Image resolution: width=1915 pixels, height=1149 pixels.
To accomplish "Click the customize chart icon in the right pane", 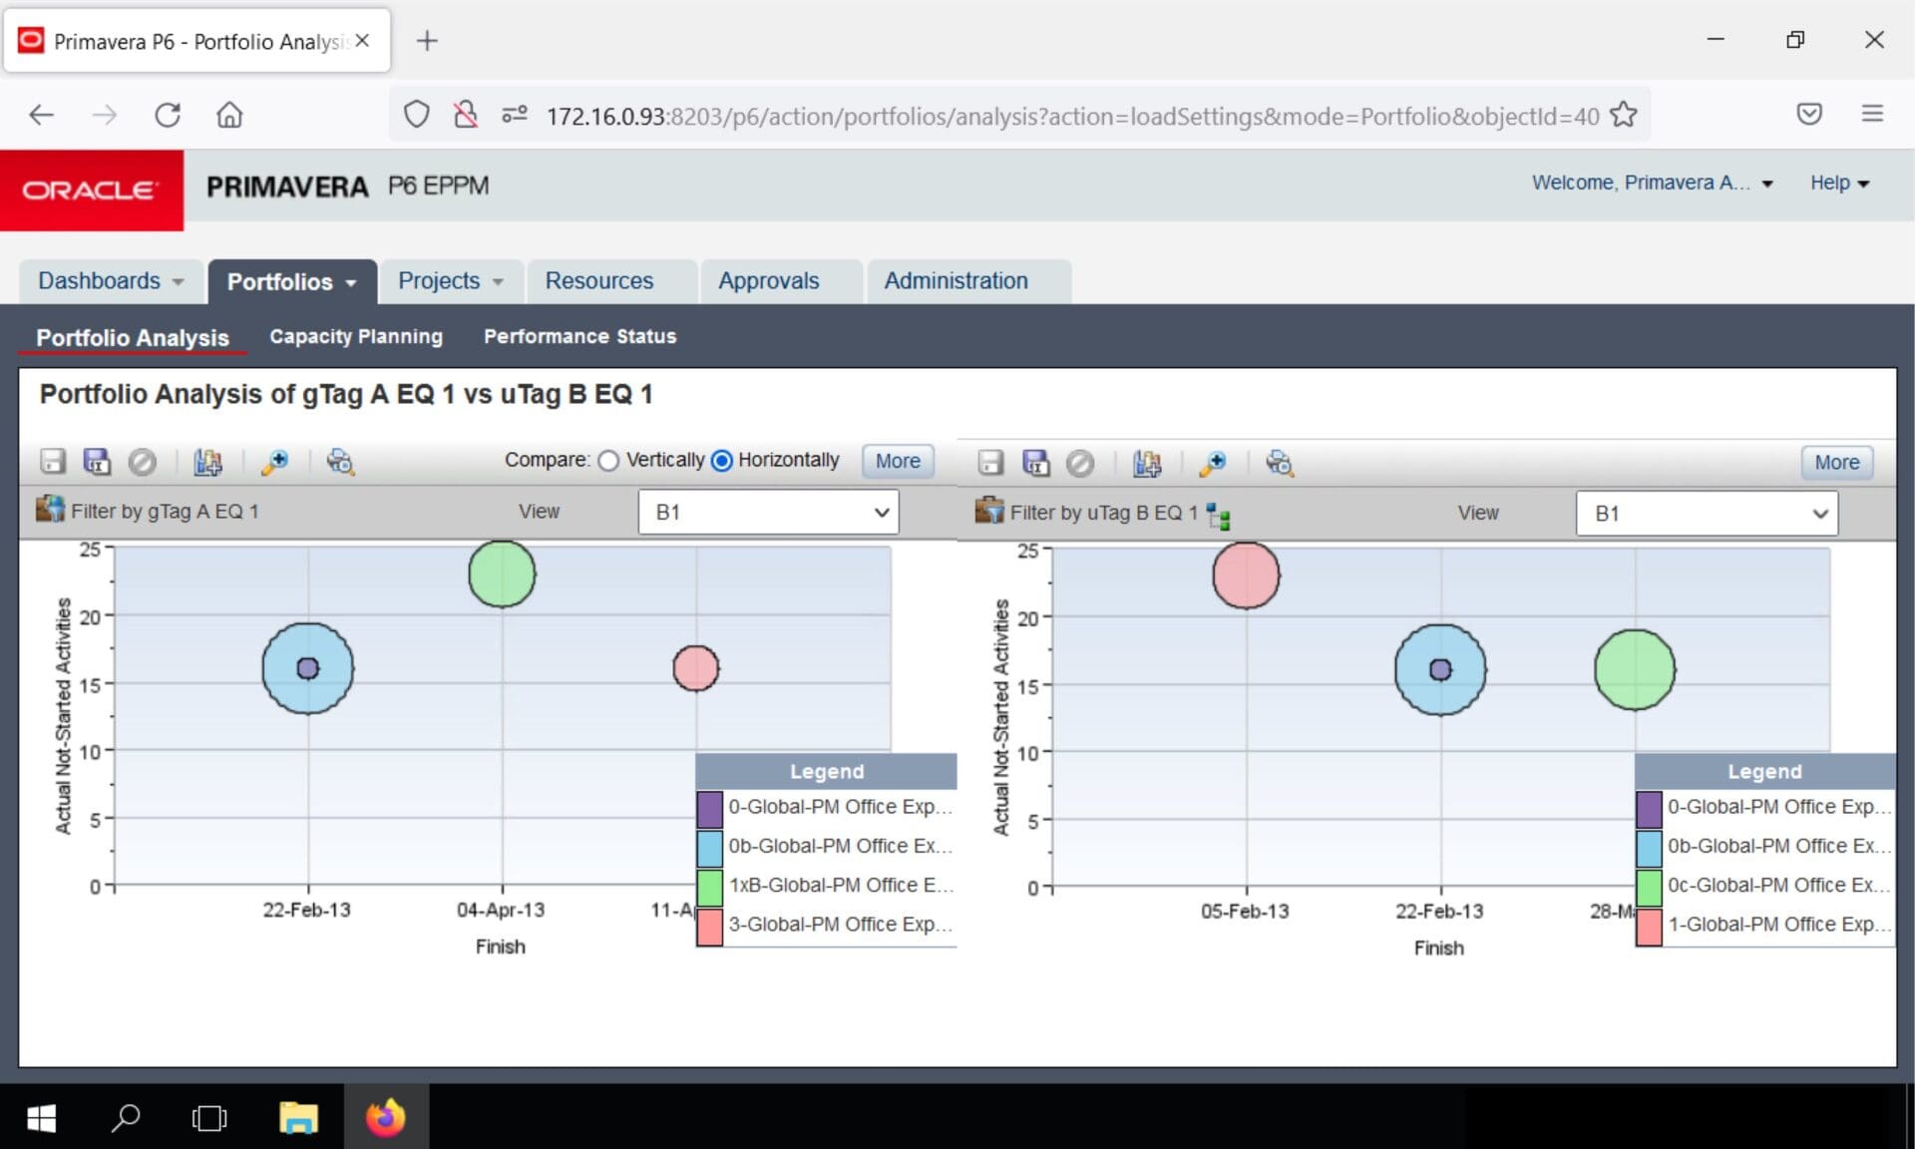I will pyautogui.click(x=1147, y=463).
